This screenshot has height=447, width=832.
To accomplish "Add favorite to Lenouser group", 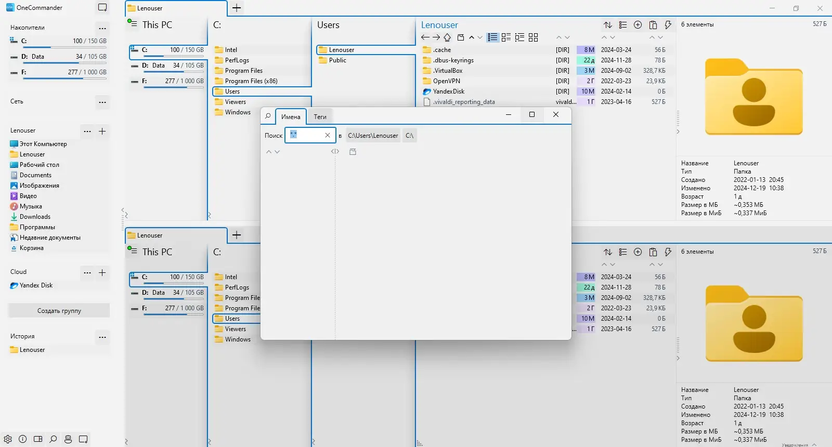I will (102, 131).
